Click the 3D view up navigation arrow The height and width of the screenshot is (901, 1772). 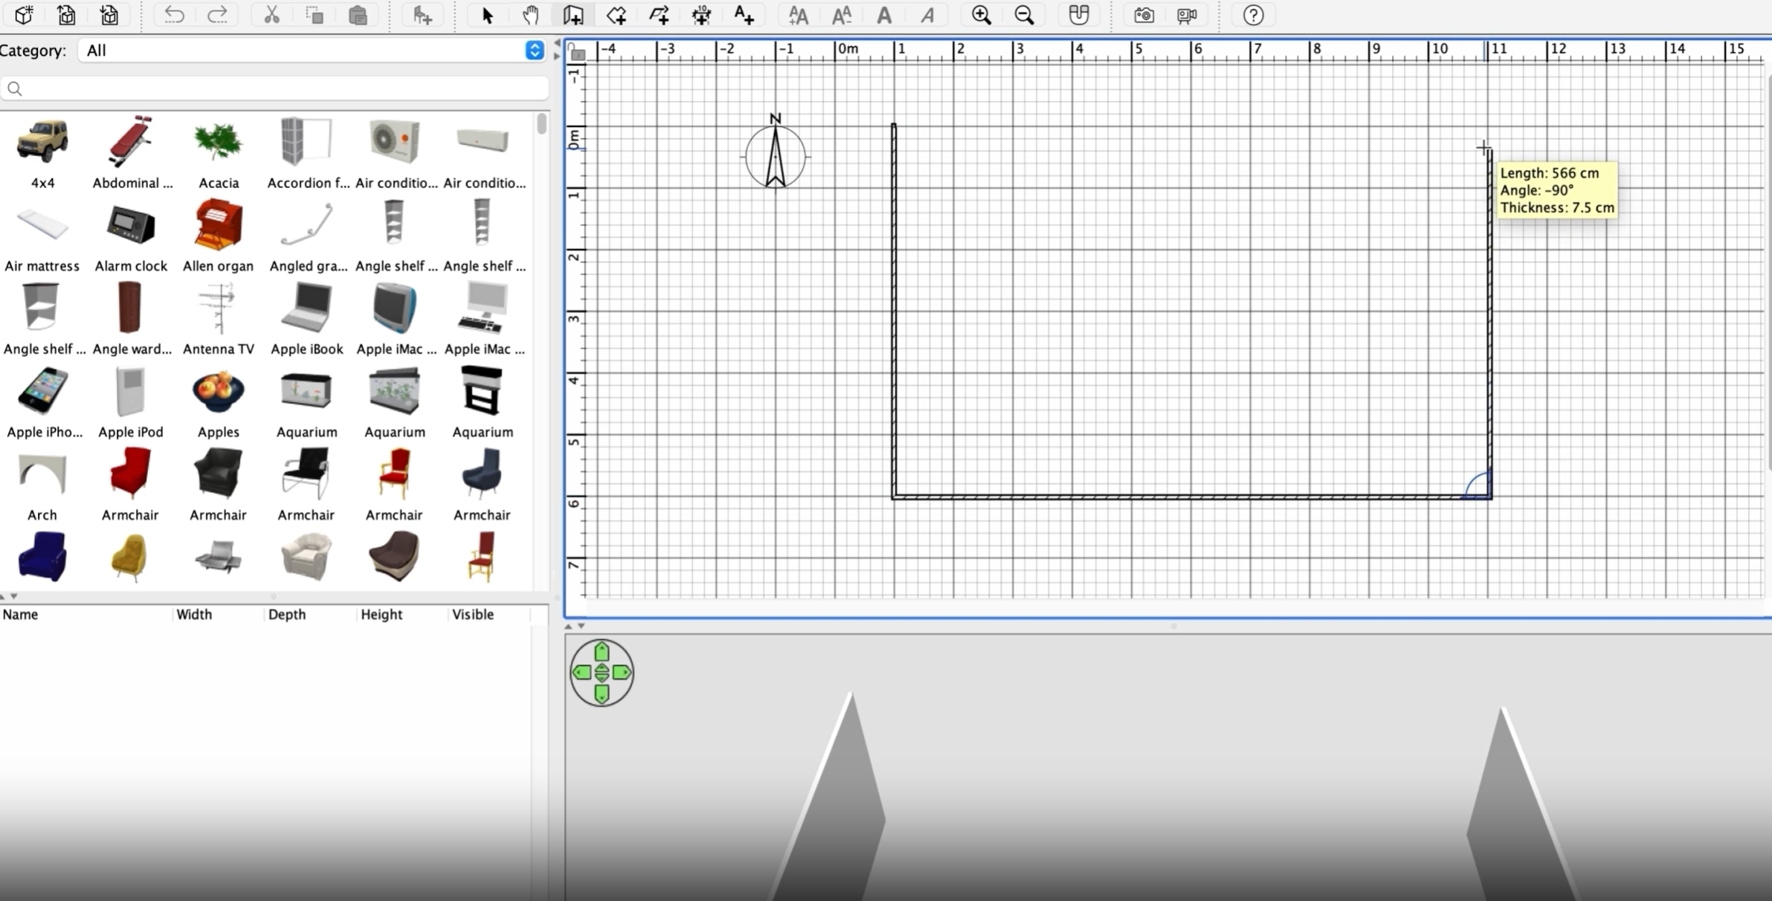point(602,652)
